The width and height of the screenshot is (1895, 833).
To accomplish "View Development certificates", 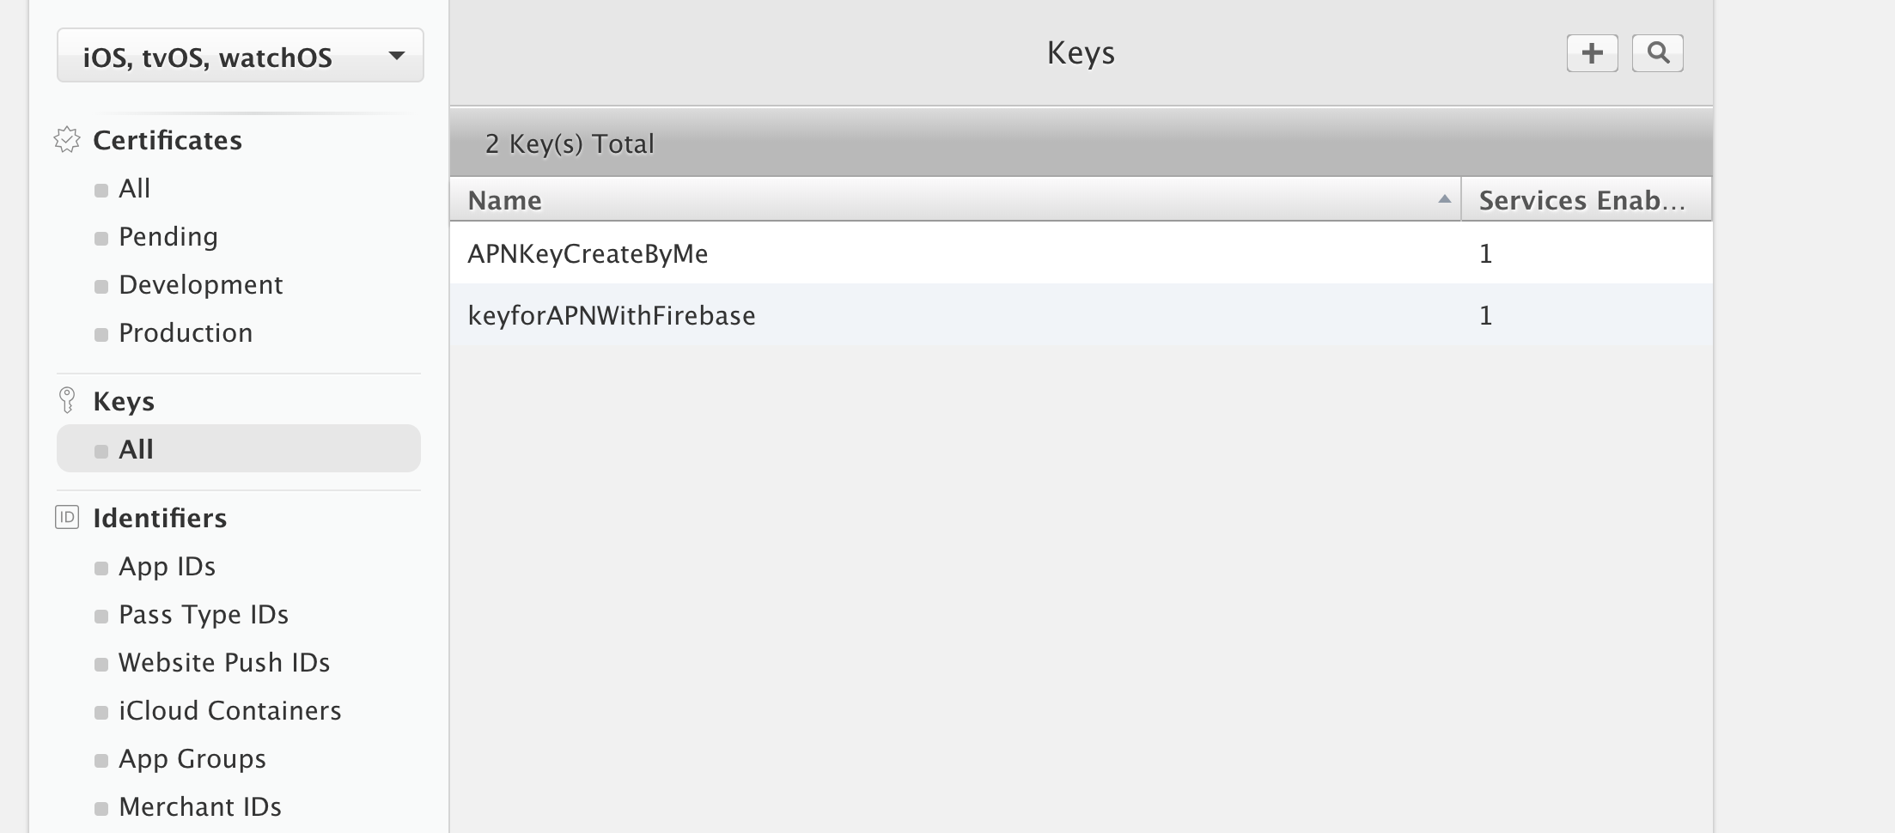I will [200, 284].
